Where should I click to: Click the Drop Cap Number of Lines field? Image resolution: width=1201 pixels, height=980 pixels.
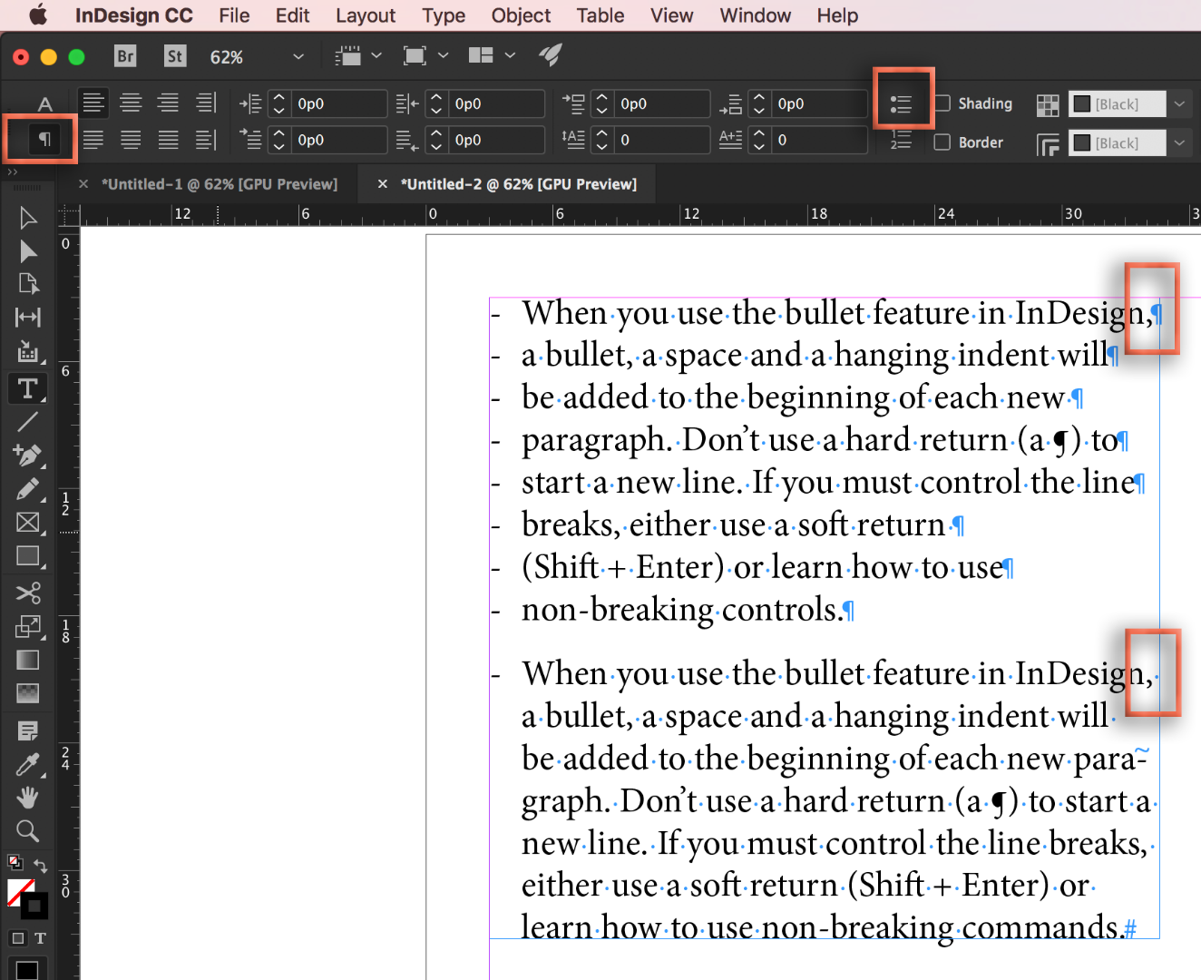coord(662,140)
